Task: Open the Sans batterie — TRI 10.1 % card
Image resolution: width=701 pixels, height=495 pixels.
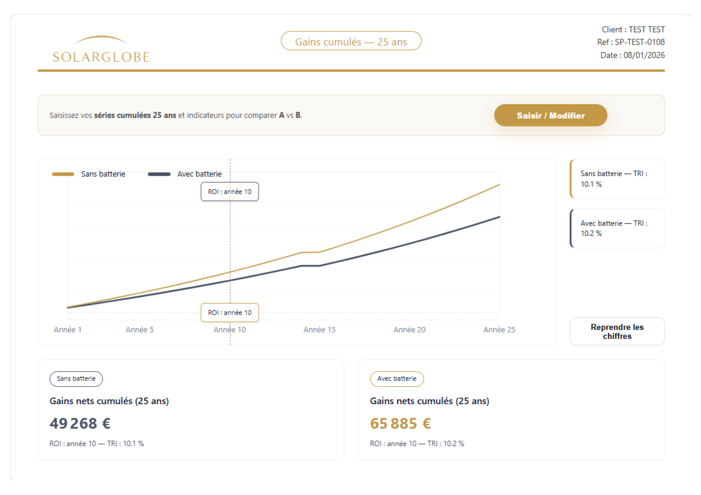Action: pyautogui.click(x=618, y=179)
